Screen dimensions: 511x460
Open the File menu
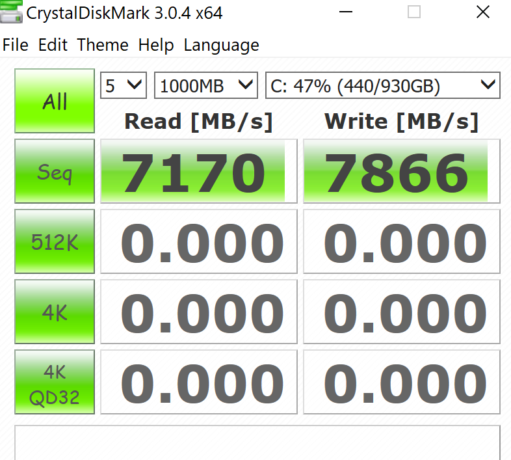point(16,45)
